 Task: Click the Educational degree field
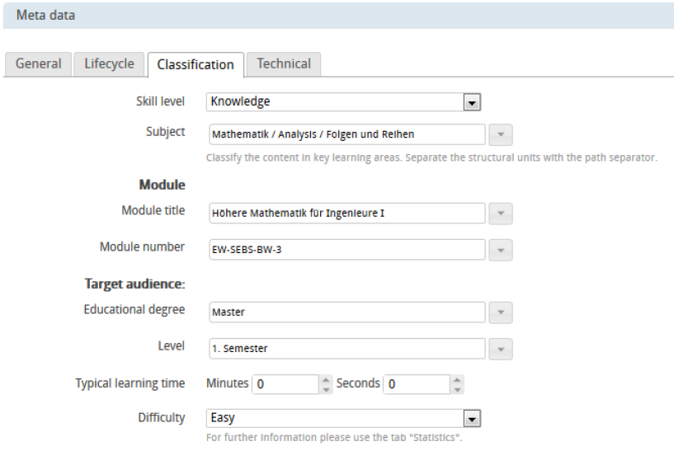[x=346, y=312]
